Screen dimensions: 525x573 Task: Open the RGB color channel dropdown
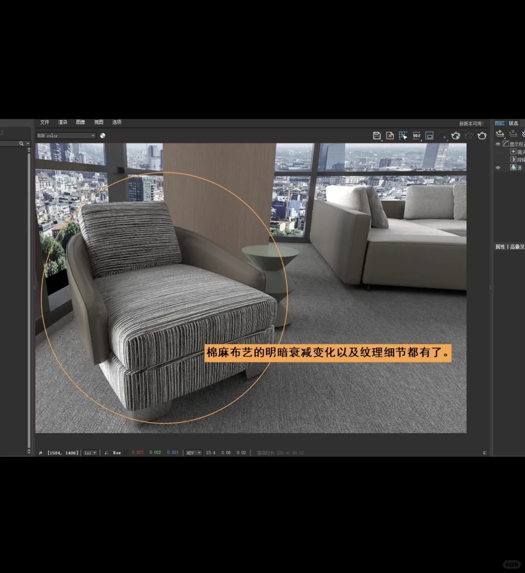pos(66,135)
